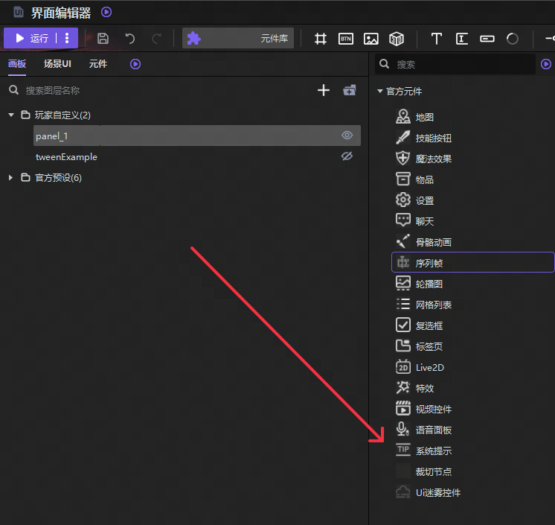Show the tweenExample layer via eye icon
Image resolution: width=555 pixels, height=525 pixels.
pos(347,156)
